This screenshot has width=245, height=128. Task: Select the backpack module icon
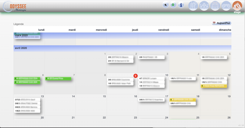click(x=215, y=5)
